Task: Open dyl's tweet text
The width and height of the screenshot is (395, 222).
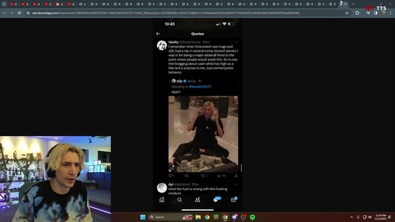Action: (197, 191)
